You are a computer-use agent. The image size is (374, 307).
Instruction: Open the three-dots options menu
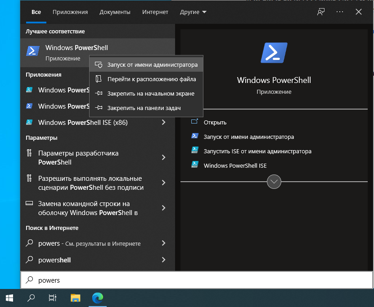coord(340,12)
